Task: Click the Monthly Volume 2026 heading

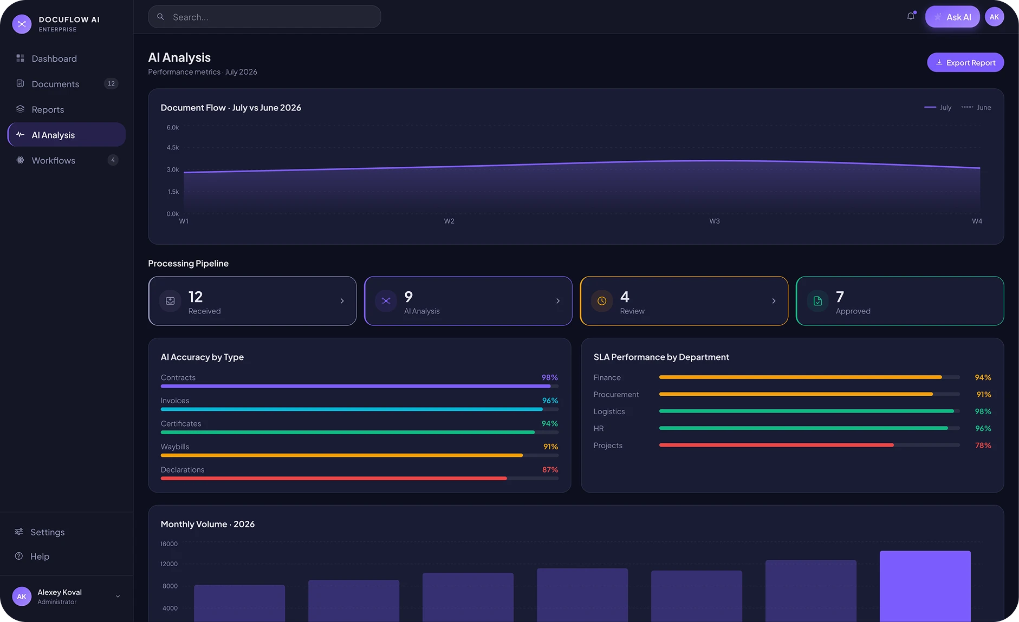Action: coord(207,524)
